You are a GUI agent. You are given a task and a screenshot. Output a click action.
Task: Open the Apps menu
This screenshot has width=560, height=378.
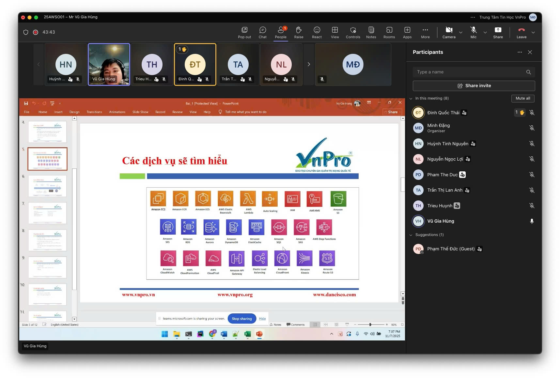[407, 33]
